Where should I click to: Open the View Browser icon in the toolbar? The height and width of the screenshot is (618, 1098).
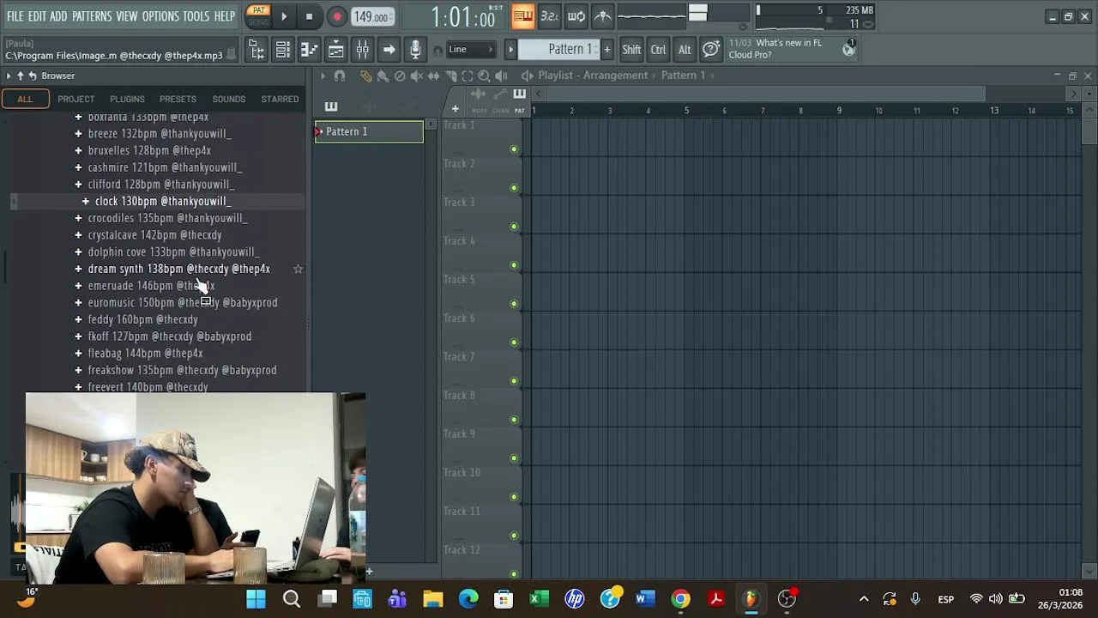pyautogui.click(x=256, y=50)
